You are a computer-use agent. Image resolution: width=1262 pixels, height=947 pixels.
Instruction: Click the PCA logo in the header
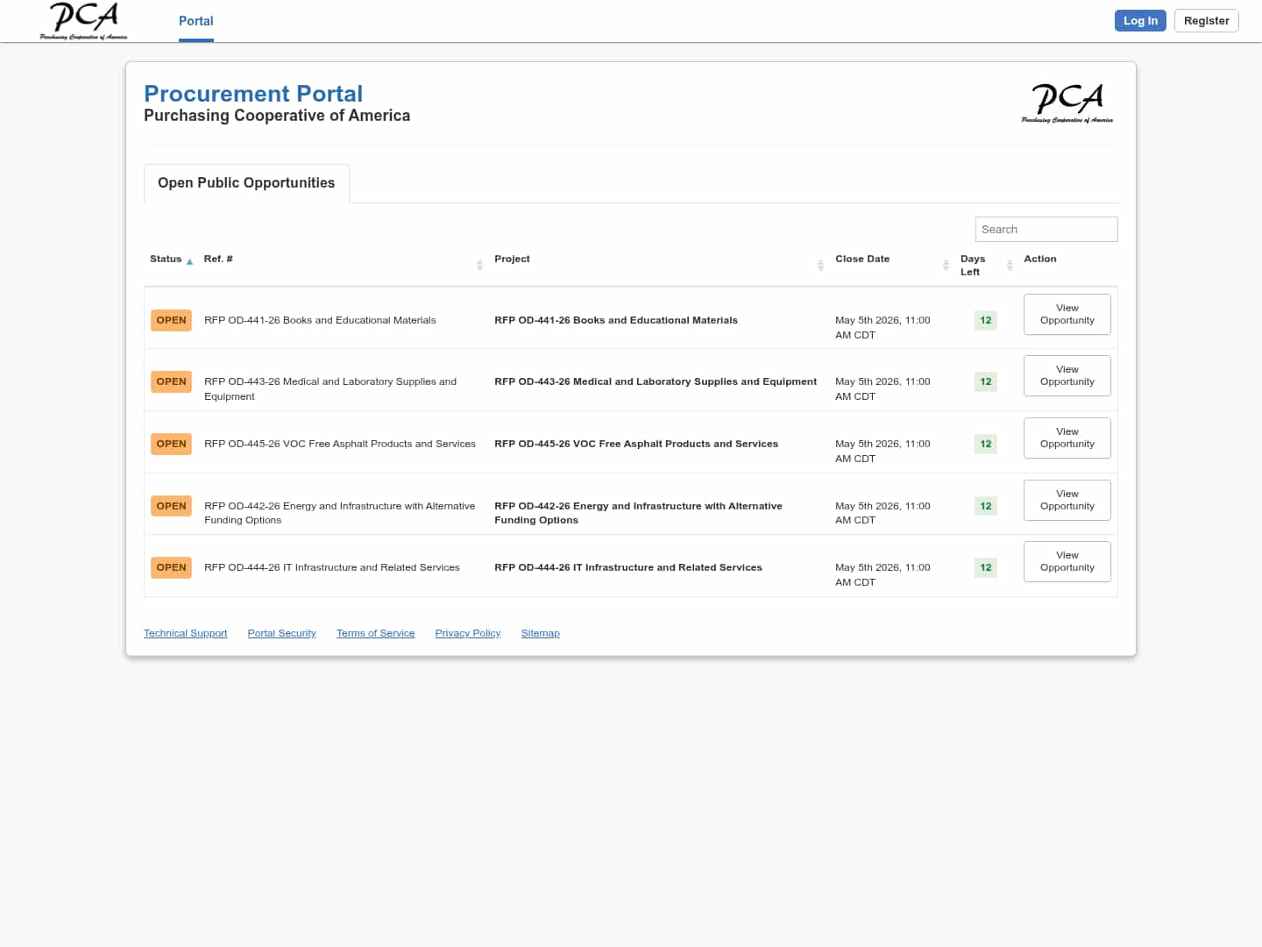(x=83, y=21)
